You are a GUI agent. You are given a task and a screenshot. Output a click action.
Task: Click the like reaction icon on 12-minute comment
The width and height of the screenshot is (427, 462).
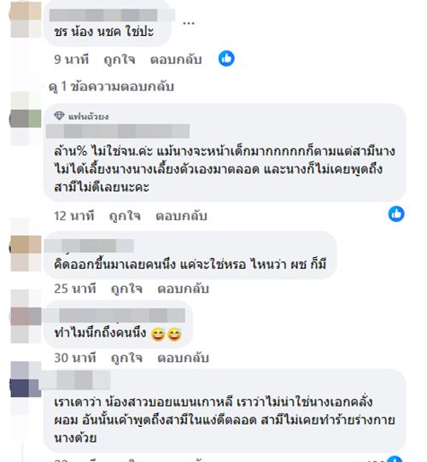click(396, 213)
